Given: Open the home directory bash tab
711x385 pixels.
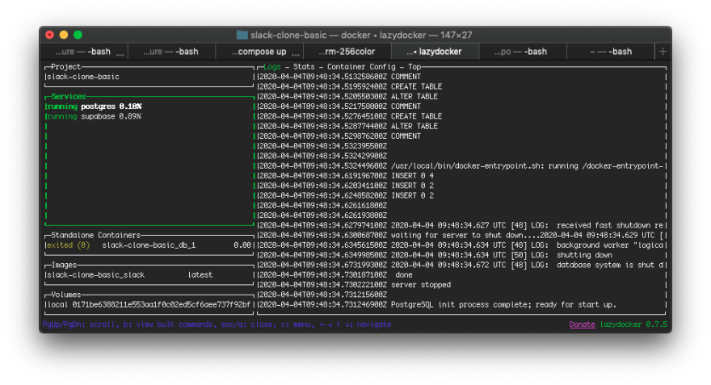Looking at the screenshot, I should (611, 52).
